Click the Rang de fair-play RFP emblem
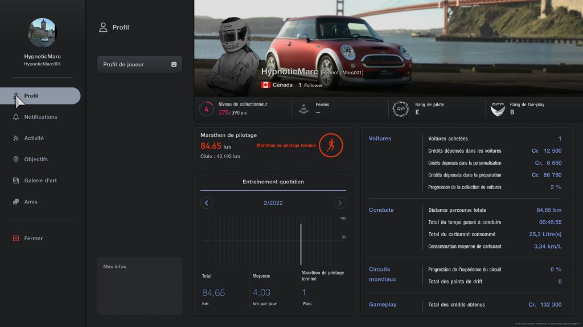The width and height of the screenshot is (583, 327). pos(498,108)
